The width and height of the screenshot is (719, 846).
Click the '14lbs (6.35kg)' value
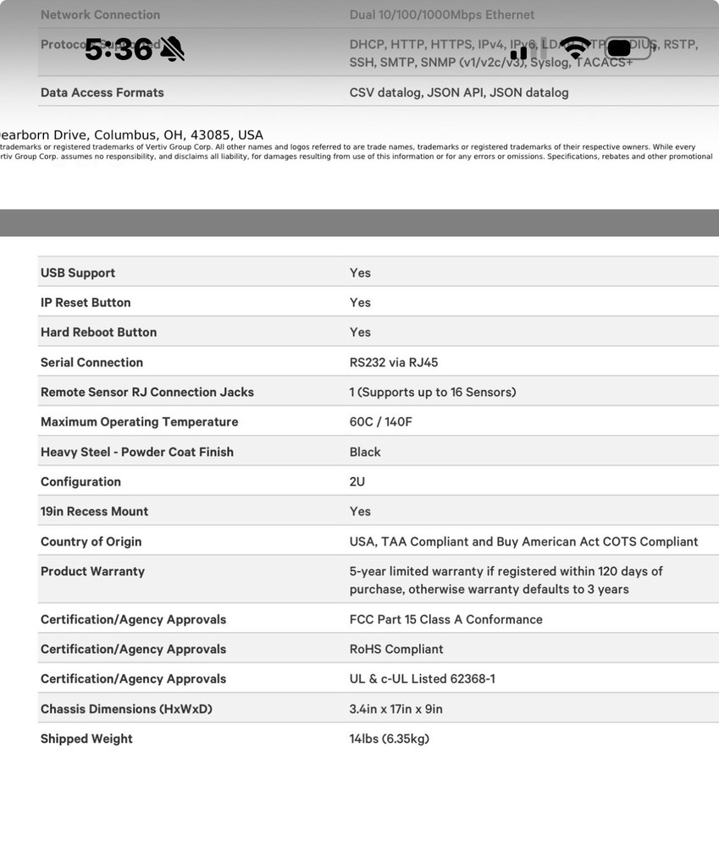pyautogui.click(x=389, y=738)
